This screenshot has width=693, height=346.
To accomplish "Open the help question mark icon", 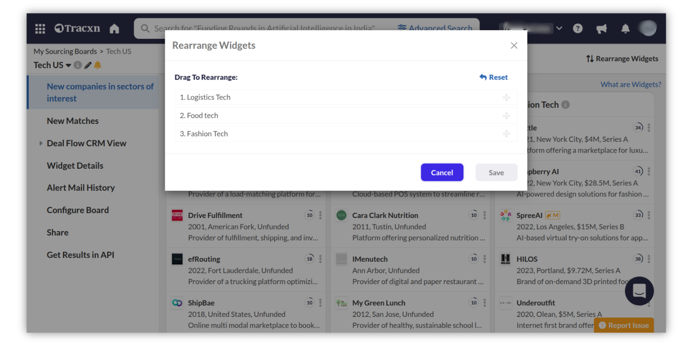I will [577, 28].
